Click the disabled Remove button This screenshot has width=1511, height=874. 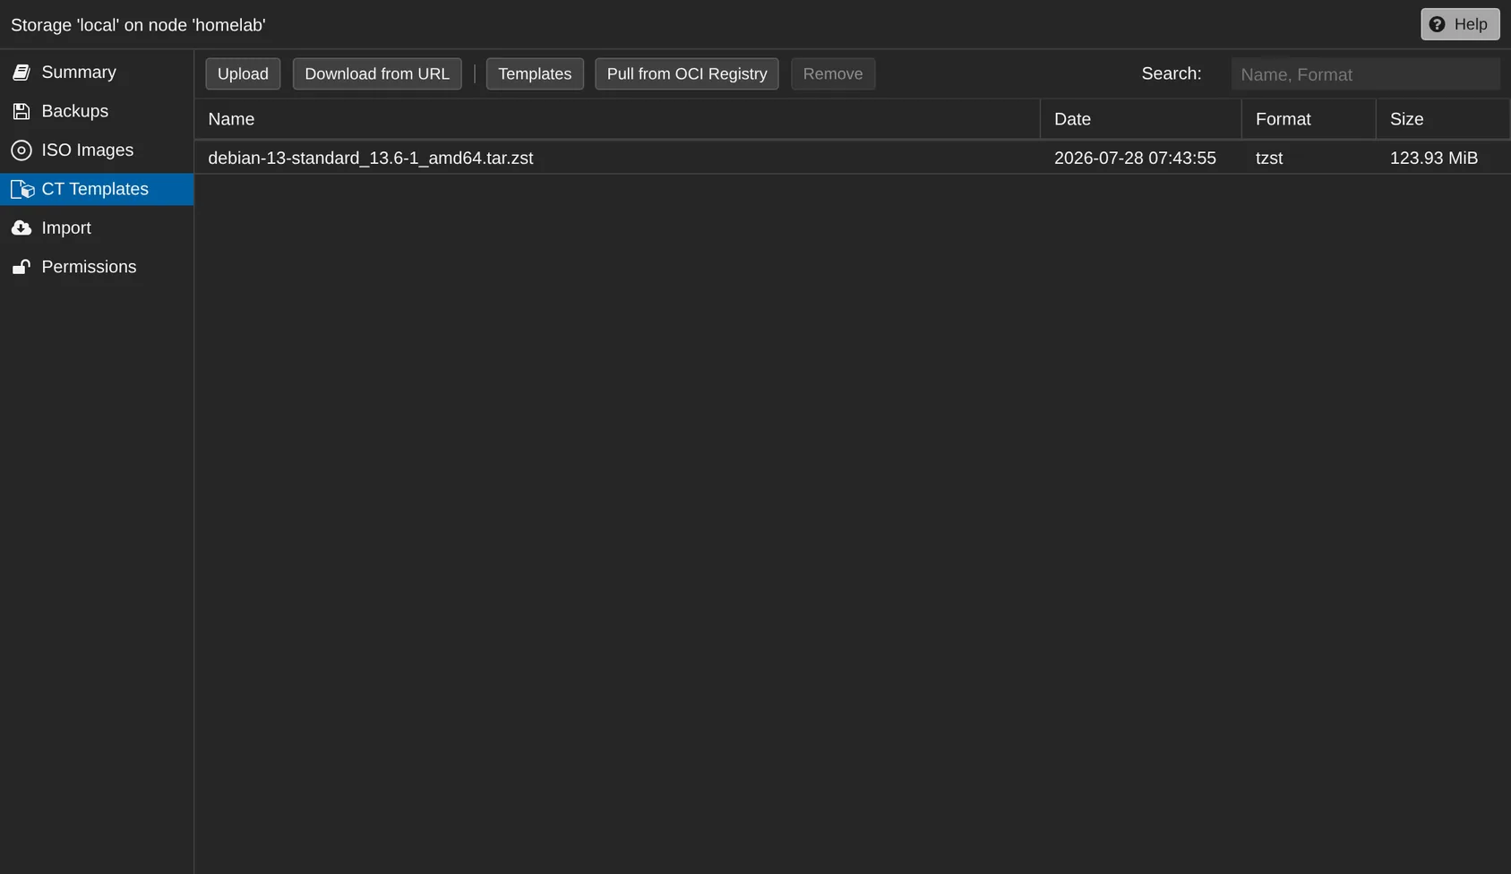[x=833, y=74]
